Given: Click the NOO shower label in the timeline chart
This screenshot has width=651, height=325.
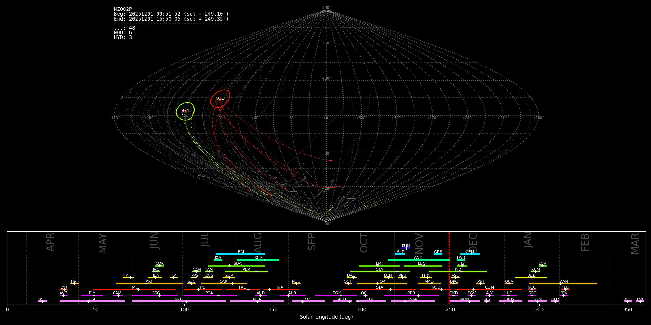Looking at the screenshot, I should 436,287.
